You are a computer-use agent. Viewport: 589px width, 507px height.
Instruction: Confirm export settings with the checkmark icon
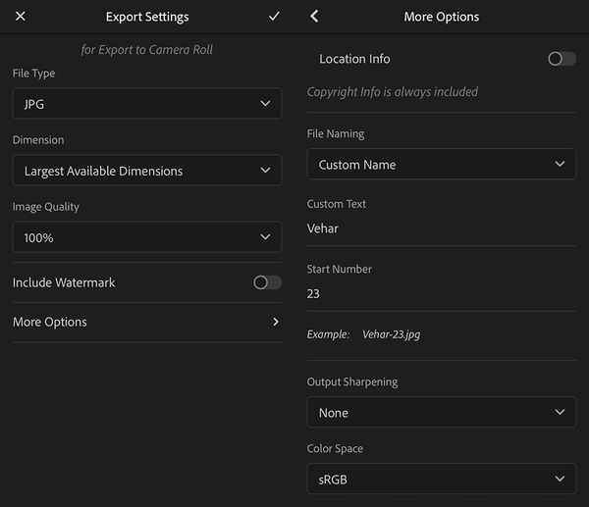click(x=274, y=16)
